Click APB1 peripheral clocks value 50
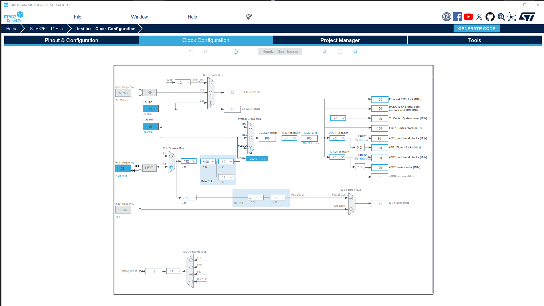This screenshot has height=306, width=544. click(380, 139)
